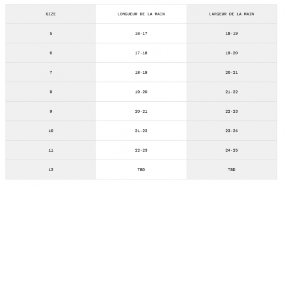The height and width of the screenshot is (286, 286).
Task: Select the LARGEUR DE LA MAIN header
Action: pyautogui.click(x=232, y=14)
